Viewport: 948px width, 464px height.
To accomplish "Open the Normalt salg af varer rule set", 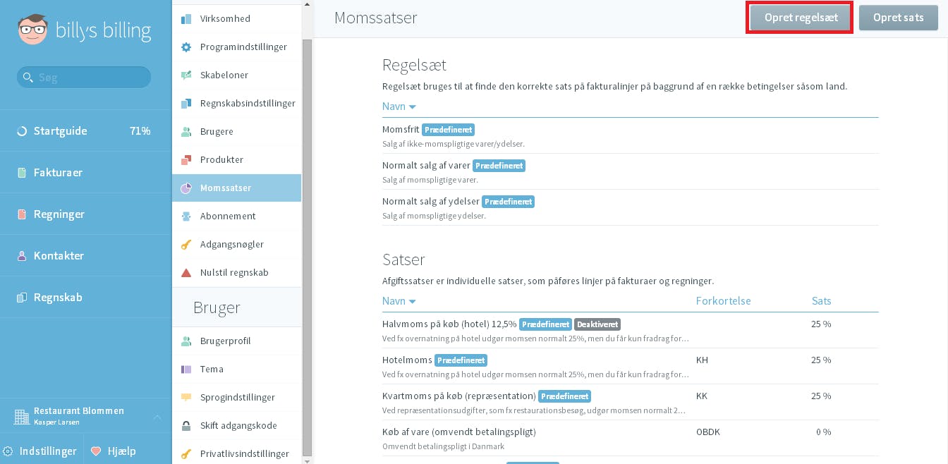I will click(x=631, y=172).
